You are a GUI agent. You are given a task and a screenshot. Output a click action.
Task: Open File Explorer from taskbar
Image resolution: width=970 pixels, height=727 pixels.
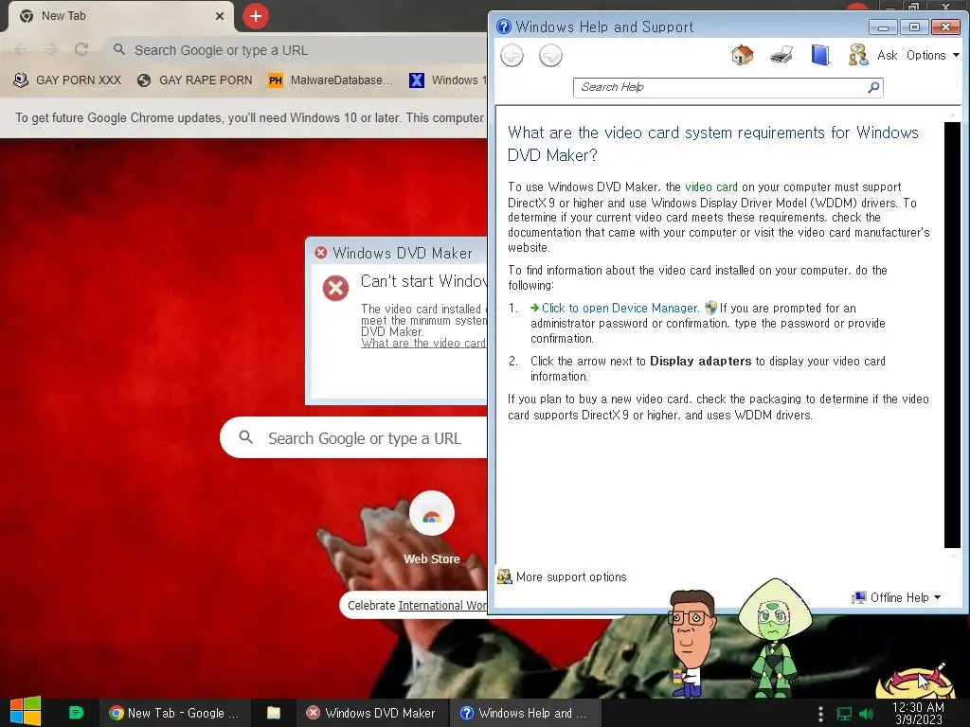tap(274, 713)
